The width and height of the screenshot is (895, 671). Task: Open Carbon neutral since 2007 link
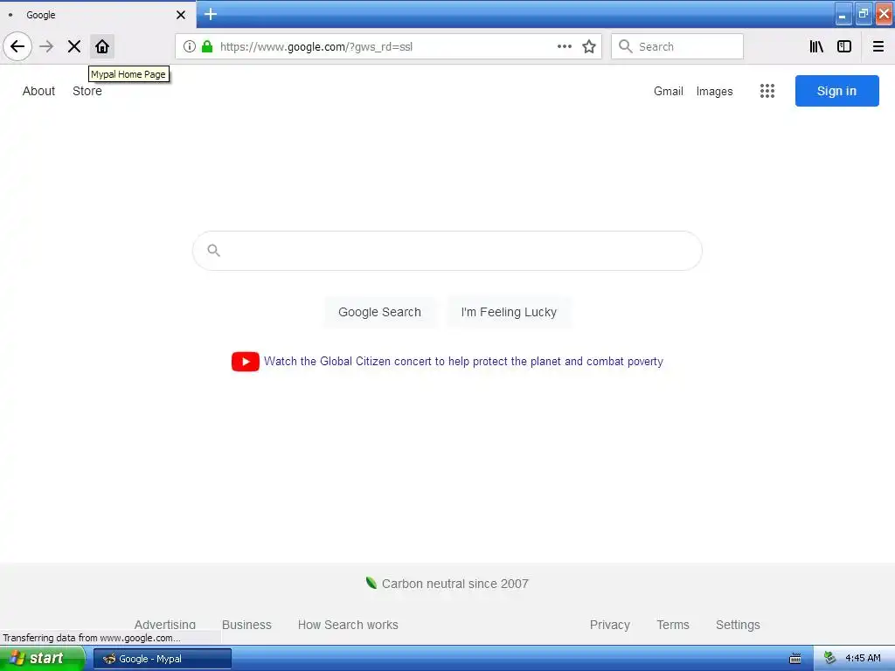pos(454,584)
